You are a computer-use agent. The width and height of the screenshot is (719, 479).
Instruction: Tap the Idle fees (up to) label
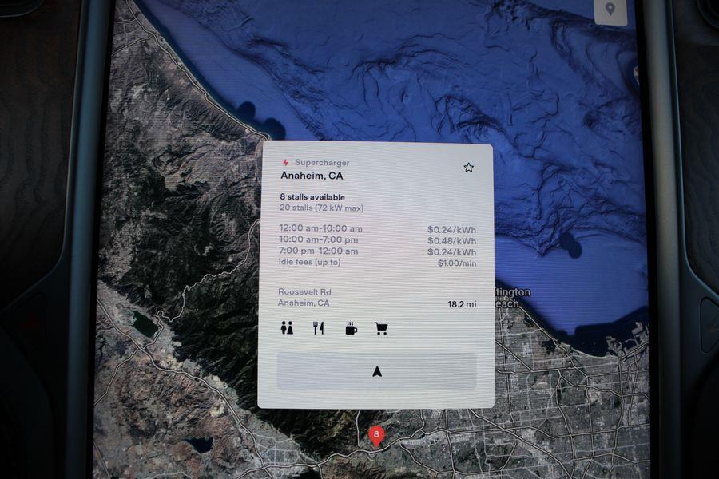309,262
